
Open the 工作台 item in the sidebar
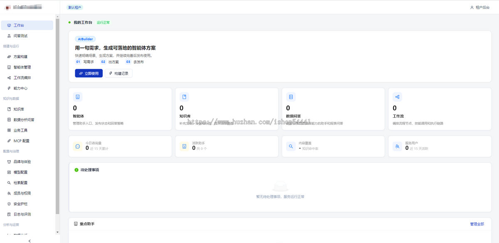(x=27, y=25)
